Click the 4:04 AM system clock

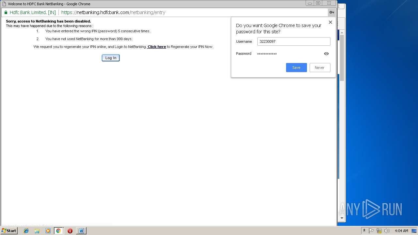click(401, 231)
